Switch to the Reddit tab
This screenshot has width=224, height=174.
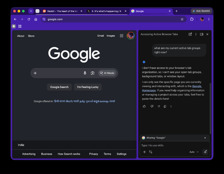(x=62, y=11)
